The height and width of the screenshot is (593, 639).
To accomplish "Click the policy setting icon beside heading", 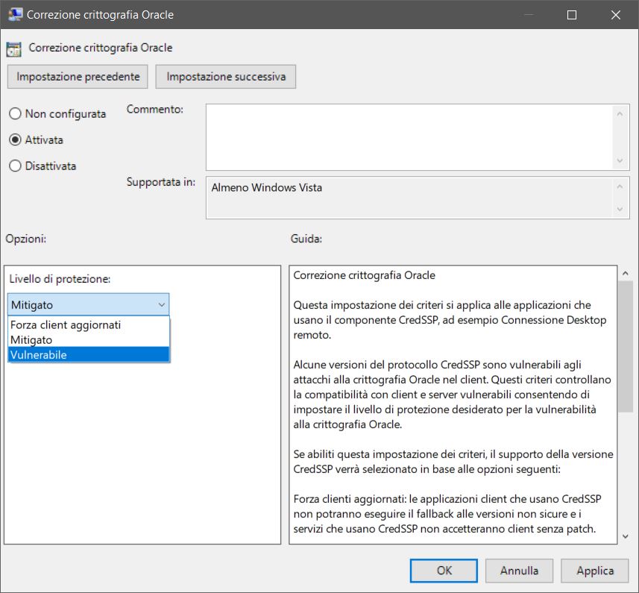I will [x=14, y=49].
